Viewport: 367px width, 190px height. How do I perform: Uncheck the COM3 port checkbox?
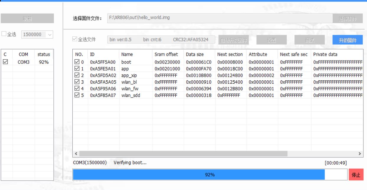coord(5,62)
